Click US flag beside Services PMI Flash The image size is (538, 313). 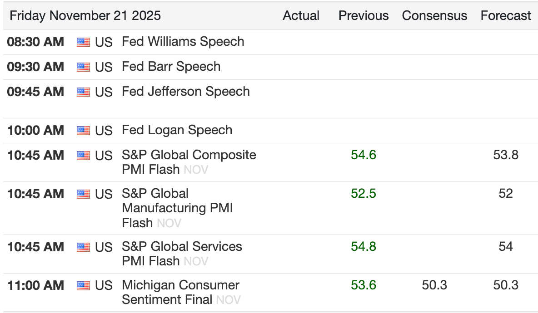(83, 247)
